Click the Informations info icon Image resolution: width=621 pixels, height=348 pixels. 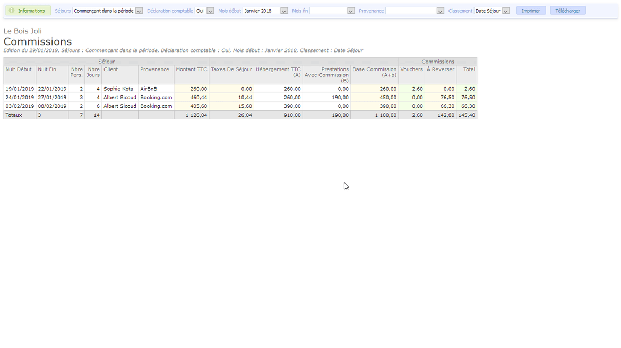pos(12,11)
